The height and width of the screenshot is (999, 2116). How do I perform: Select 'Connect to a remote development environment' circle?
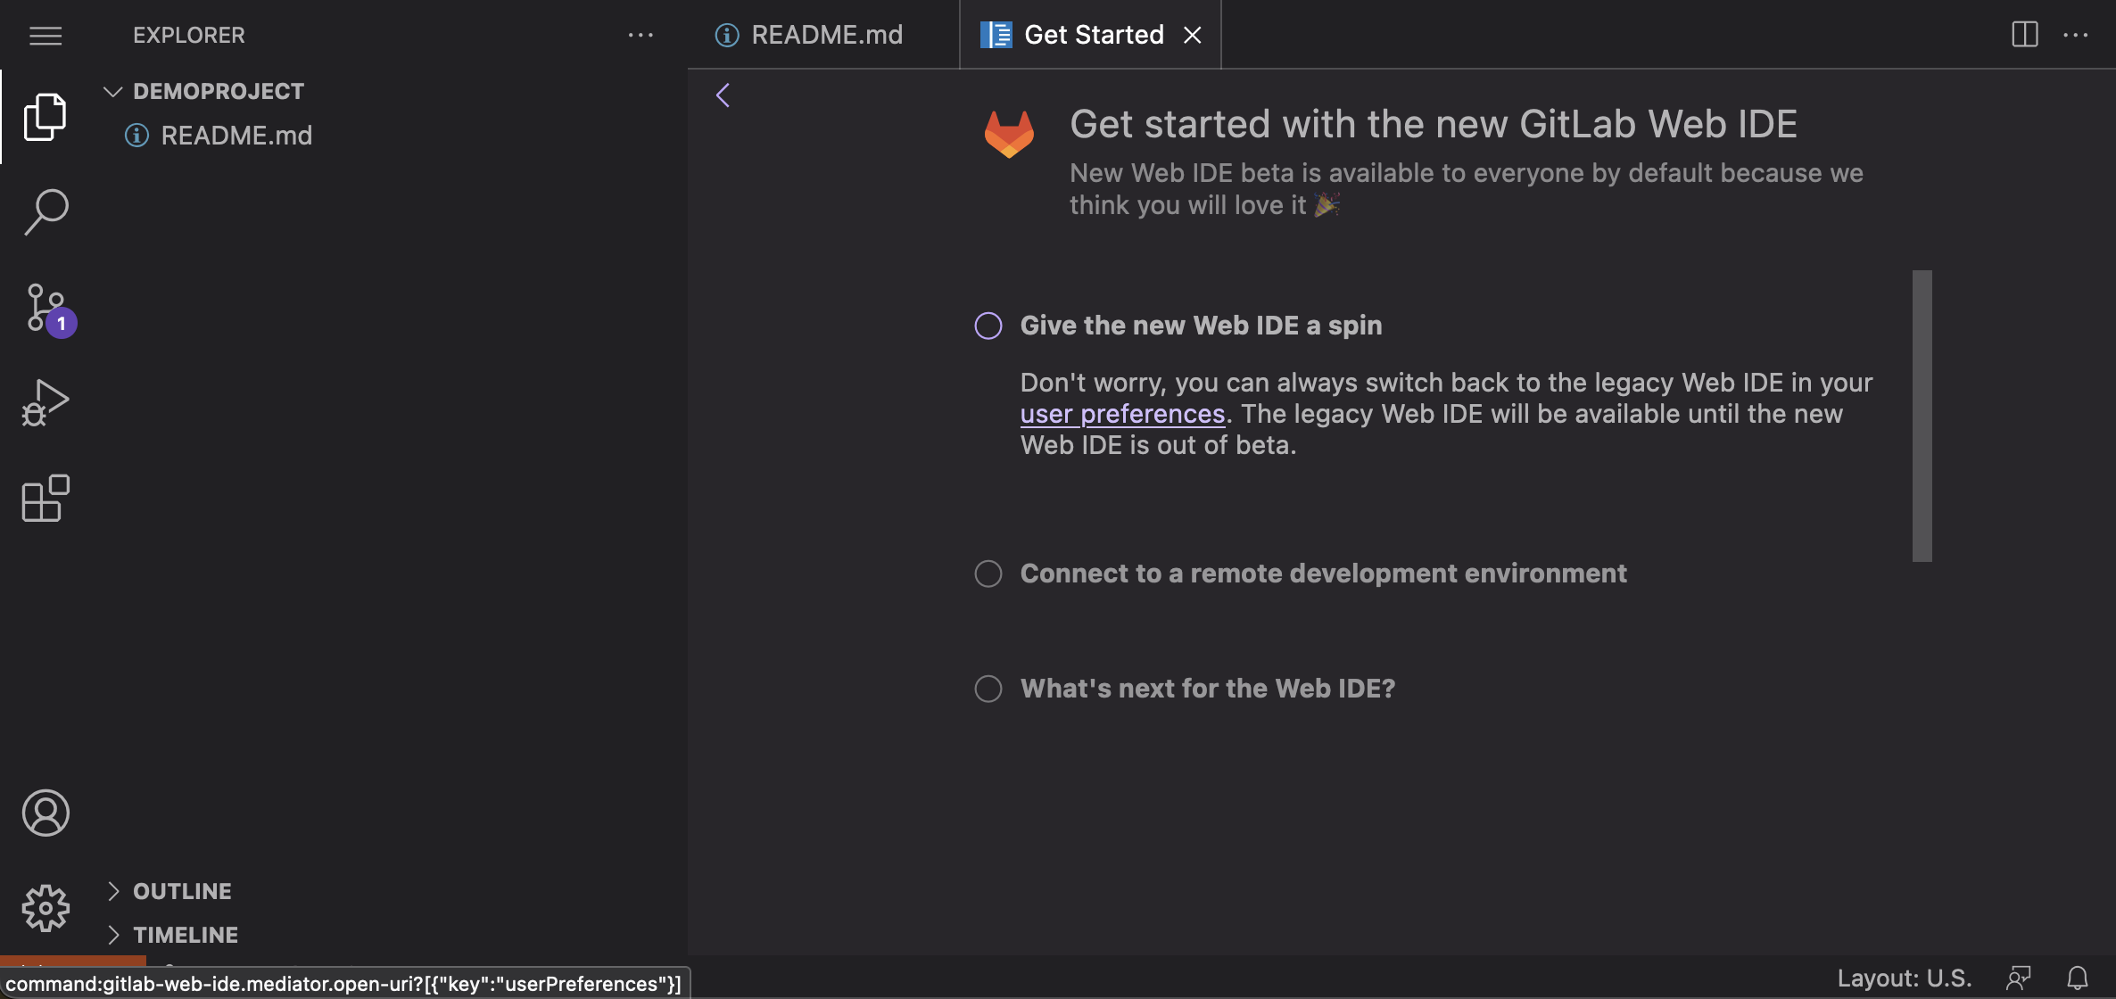[x=988, y=574]
